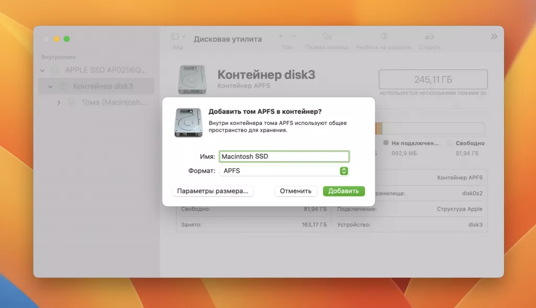The height and width of the screenshot is (308, 536).
Task: Collapse the APPLE SSD AP0256Q disclosure triangle
Action: [43, 70]
